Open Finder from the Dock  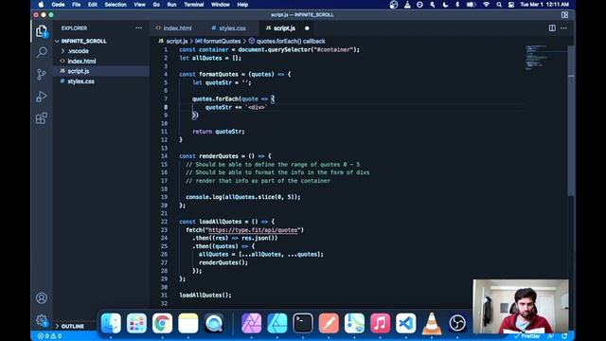(111, 323)
